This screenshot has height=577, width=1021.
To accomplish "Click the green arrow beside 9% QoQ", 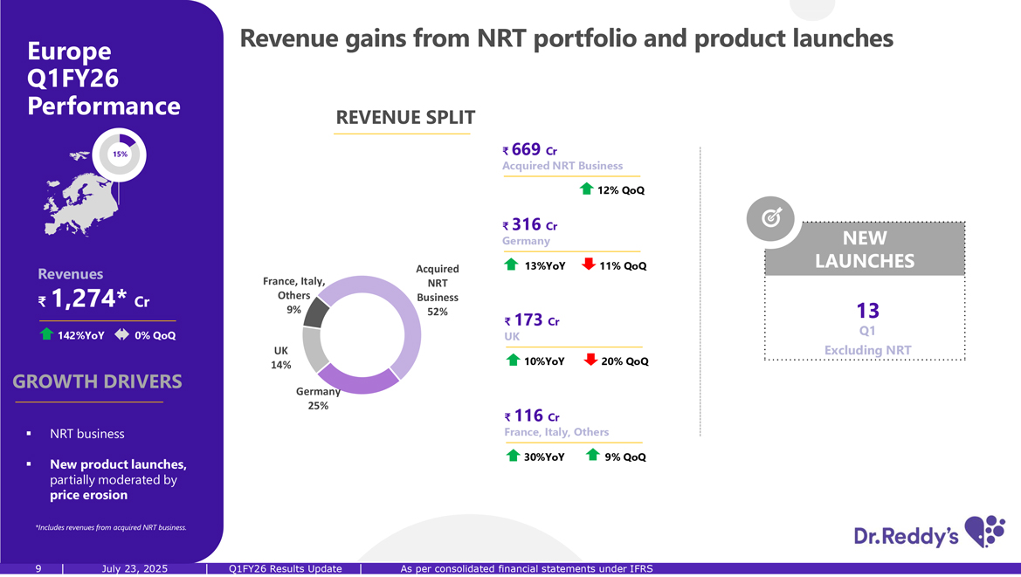I will (592, 455).
